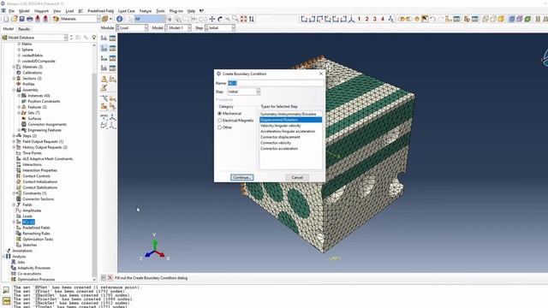The height and width of the screenshot is (308, 548).
Task: Switch to the Results tab
Action: pyautogui.click(x=24, y=29)
